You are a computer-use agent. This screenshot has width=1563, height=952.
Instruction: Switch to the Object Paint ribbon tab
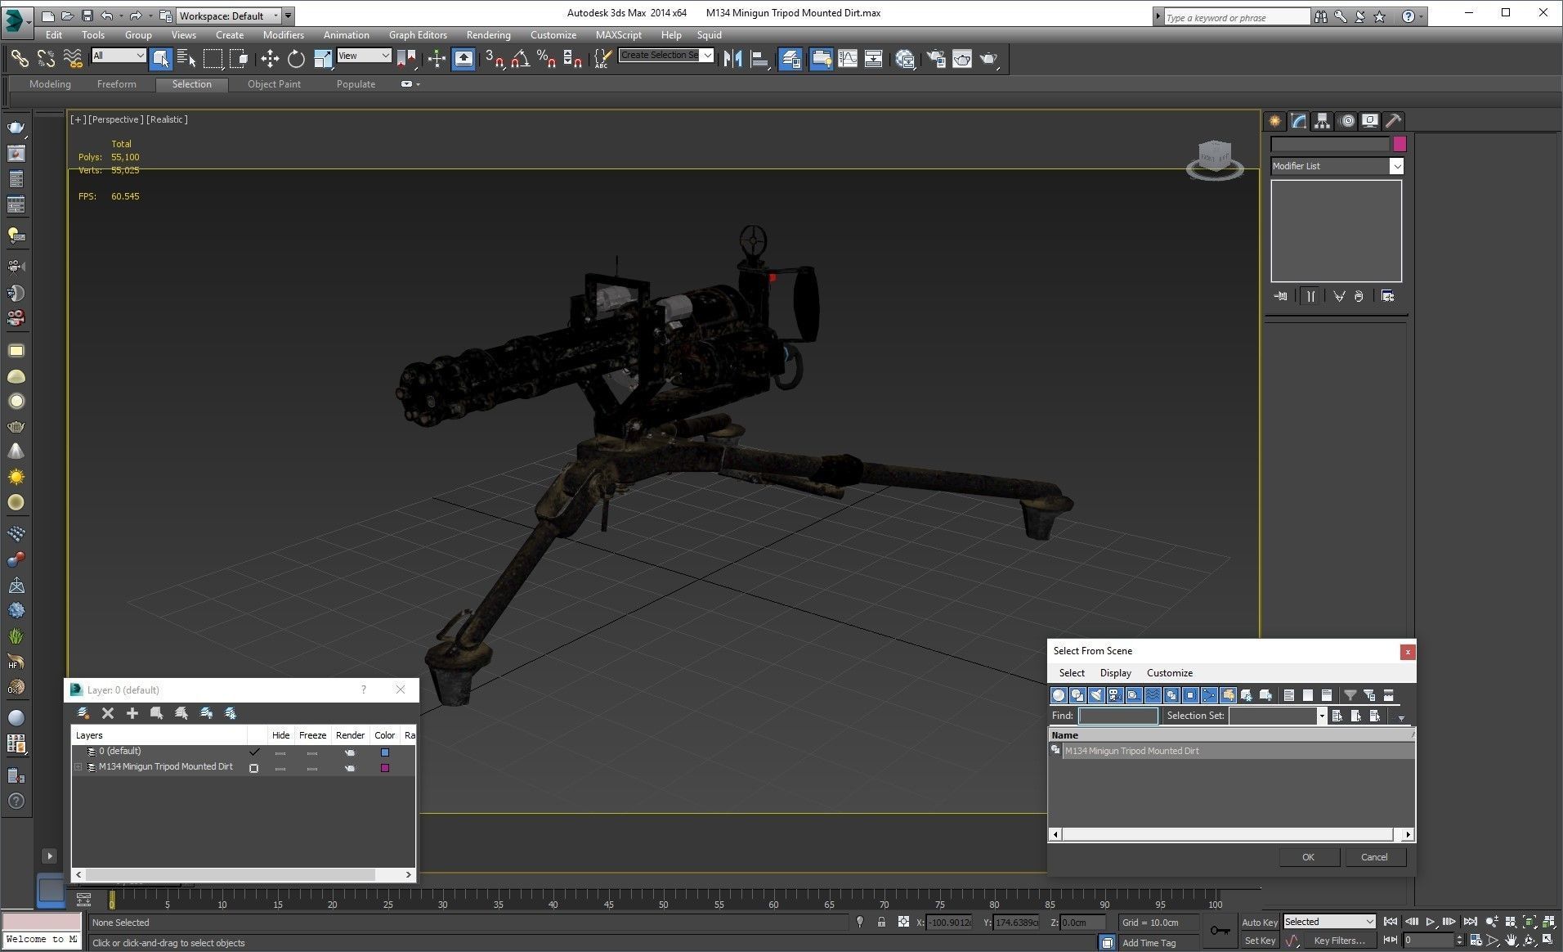tap(274, 84)
